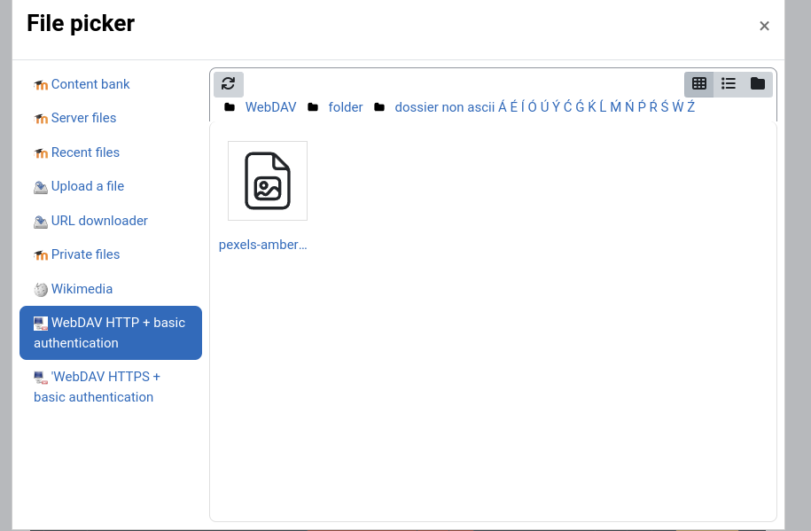
Task: Select URL downloader repository
Action: 99,221
